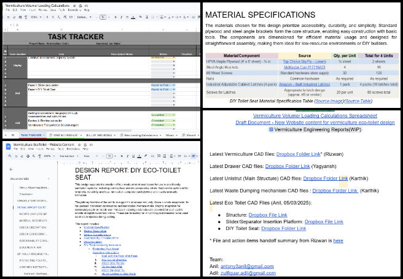Open McMaster-Carr bracket source link
403x279 pixels.
pyautogui.click(x=304, y=67)
